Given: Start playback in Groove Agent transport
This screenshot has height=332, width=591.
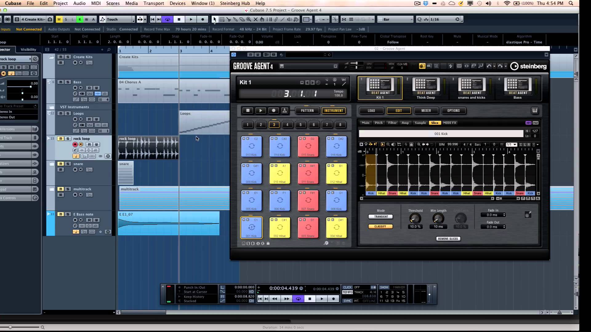Looking at the screenshot, I should [260, 111].
